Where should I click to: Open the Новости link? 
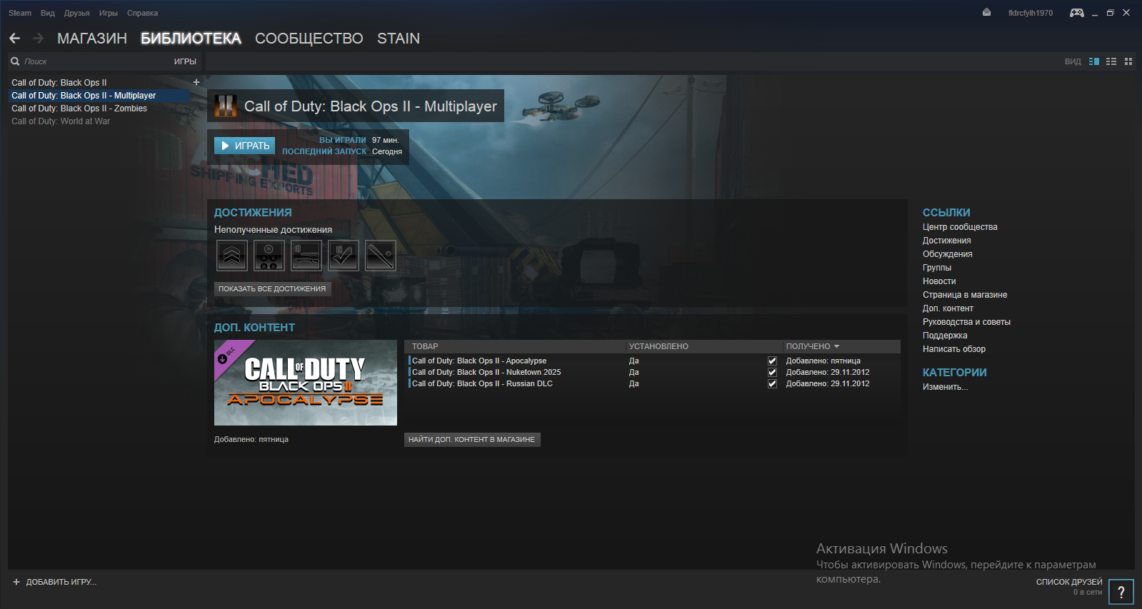[x=939, y=281]
